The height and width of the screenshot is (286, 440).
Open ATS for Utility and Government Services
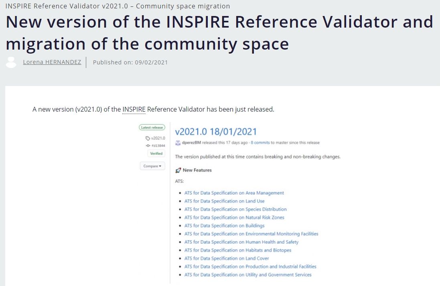tap(248, 275)
